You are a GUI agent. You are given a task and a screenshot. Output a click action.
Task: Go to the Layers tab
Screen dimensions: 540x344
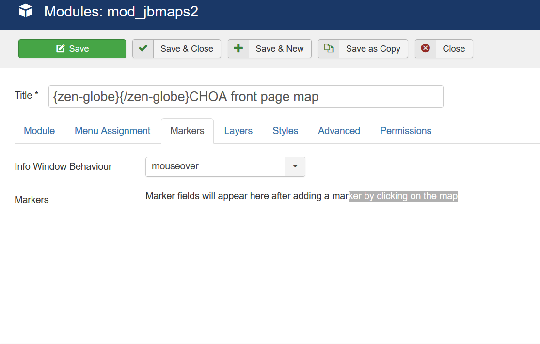pos(238,131)
